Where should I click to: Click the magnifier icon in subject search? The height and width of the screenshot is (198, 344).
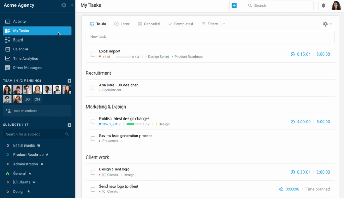coord(67,134)
